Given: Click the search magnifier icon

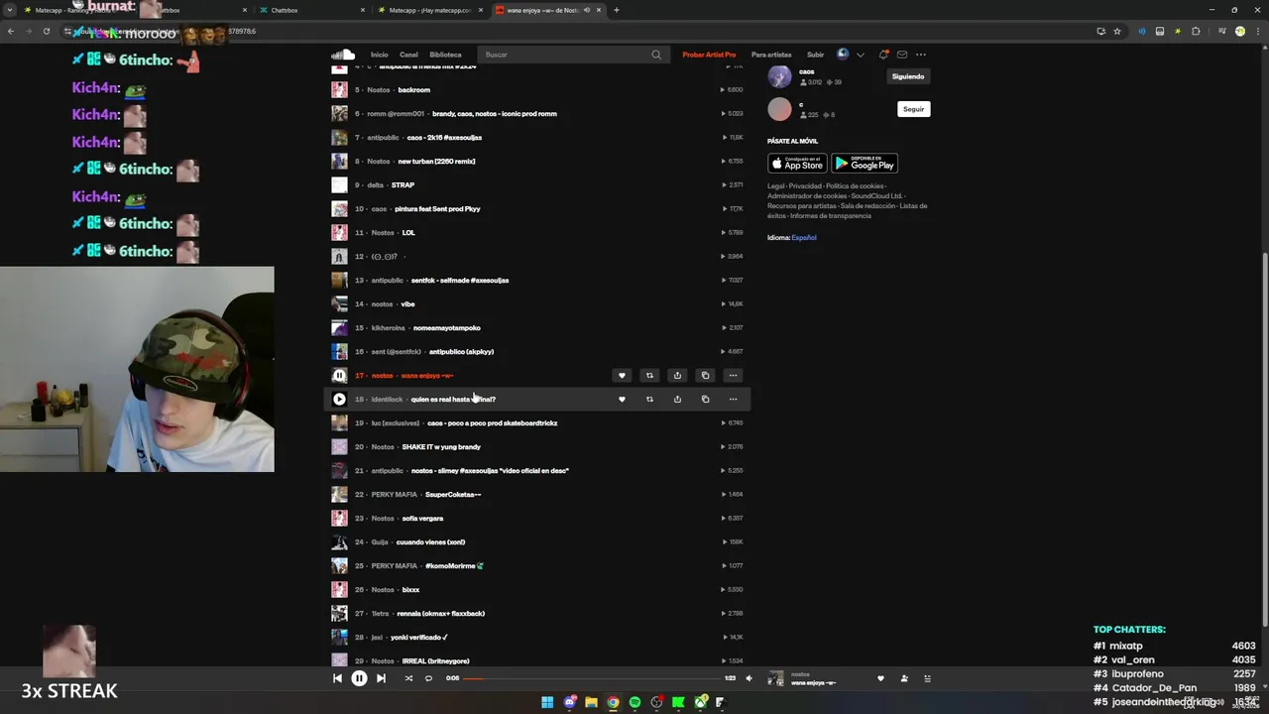Looking at the screenshot, I should (x=655, y=55).
